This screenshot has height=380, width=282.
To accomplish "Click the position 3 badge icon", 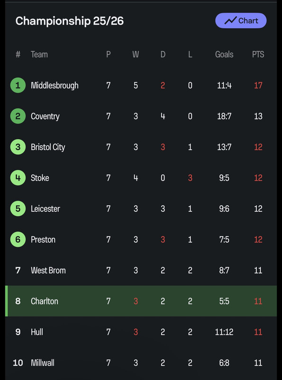I will tap(18, 147).
